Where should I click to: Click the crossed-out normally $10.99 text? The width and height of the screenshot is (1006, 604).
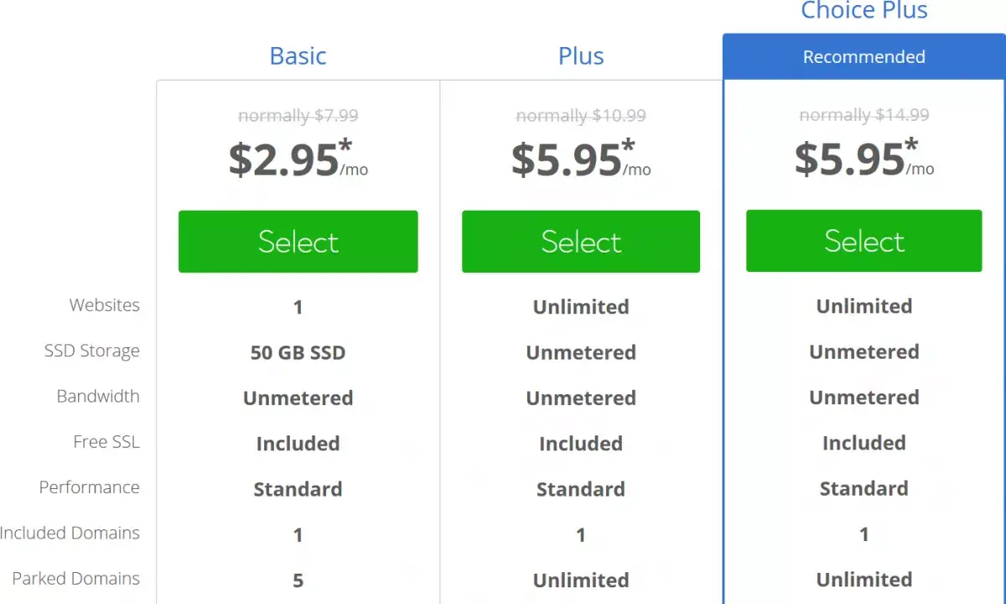pyautogui.click(x=581, y=116)
